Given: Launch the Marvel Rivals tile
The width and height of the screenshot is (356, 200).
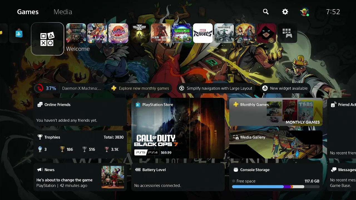Looking at the screenshot, I should pos(203,33).
